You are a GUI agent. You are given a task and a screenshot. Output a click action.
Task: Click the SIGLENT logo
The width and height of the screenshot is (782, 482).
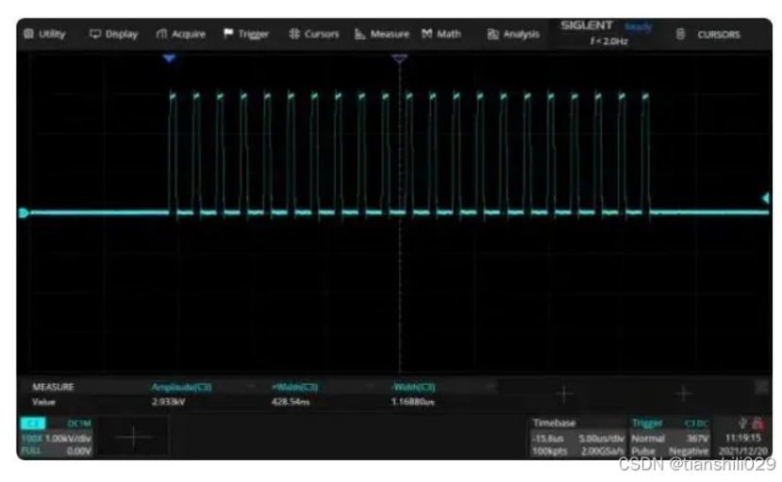coord(587,25)
